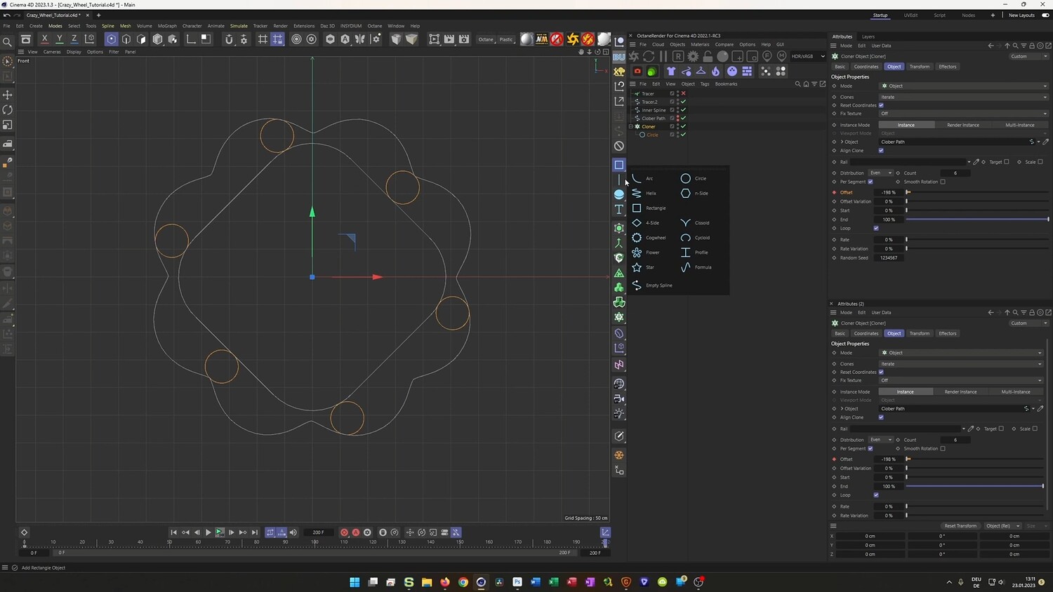Toggle the X axis lock icon

[x=45, y=39]
